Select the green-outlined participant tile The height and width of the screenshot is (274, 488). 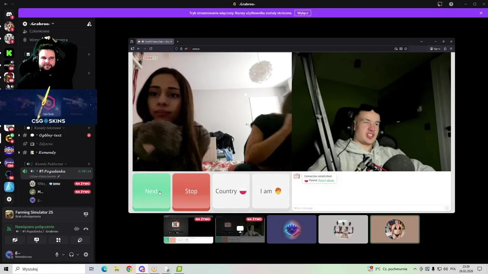pos(395,229)
